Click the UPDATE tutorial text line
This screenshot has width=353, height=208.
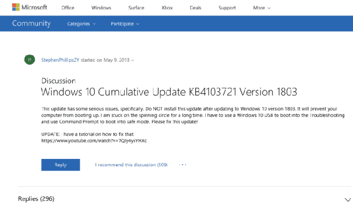click(x=88, y=134)
